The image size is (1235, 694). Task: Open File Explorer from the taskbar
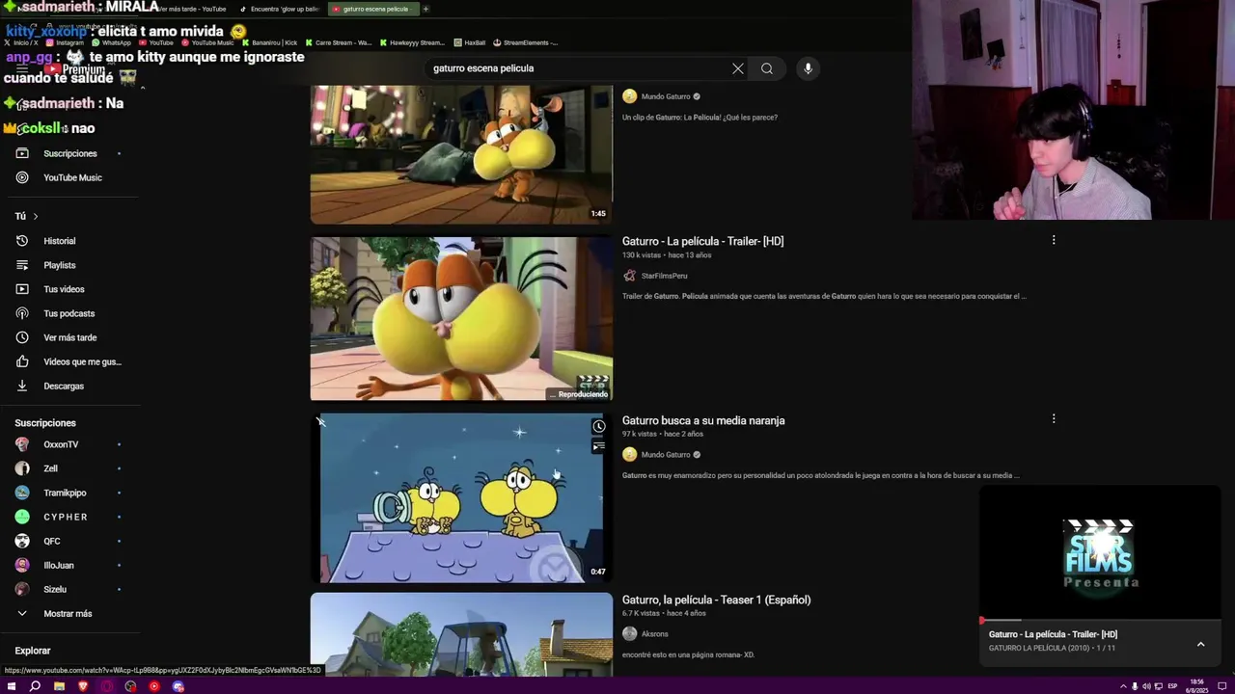point(59,686)
